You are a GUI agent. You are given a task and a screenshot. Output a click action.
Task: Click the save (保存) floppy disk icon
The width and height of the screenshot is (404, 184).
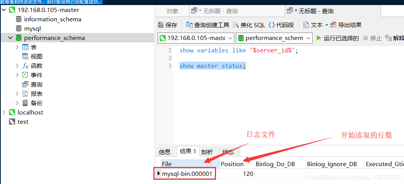point(161,25)
